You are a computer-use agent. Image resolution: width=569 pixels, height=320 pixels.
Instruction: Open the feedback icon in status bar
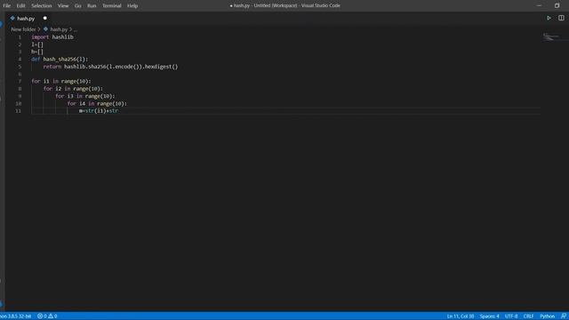[x=563, y=316]
